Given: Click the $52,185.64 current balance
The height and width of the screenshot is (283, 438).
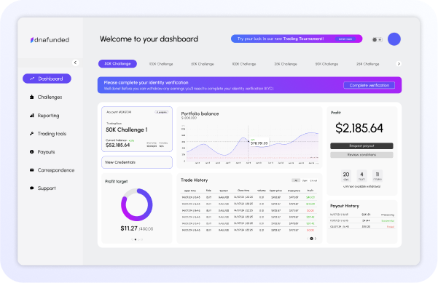Looking at the screenshot, I should [117, 146].
